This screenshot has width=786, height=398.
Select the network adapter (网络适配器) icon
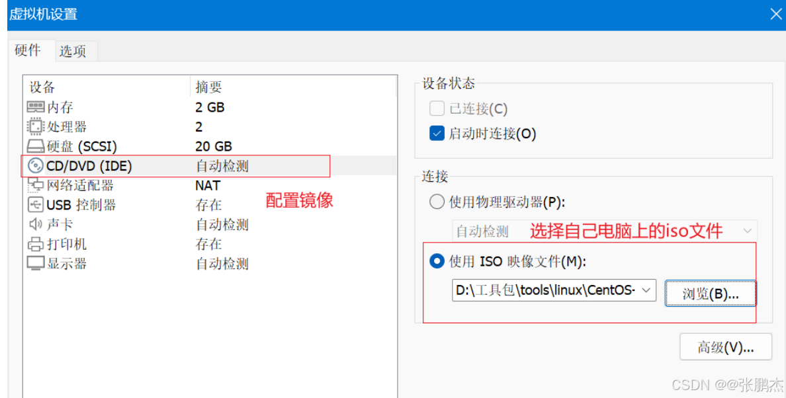pyautogui.click(x=36, y=184)
